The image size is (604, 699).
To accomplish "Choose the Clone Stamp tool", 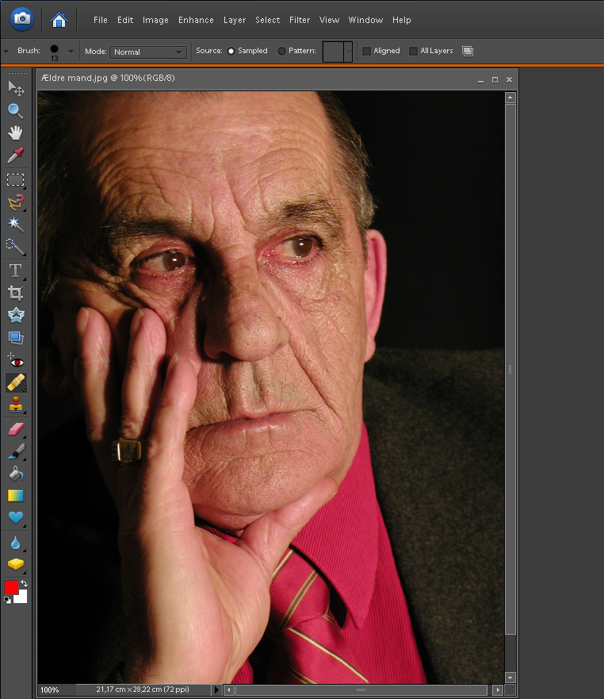I will 15,405.
